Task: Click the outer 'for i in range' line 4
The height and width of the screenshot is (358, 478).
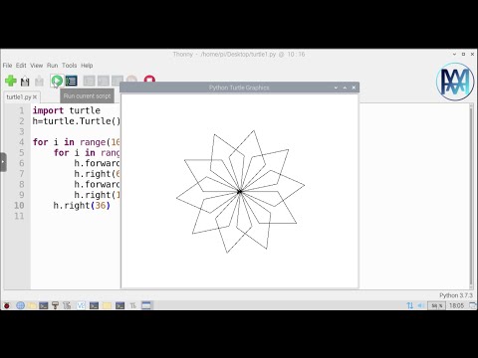Action: [76, 142]
